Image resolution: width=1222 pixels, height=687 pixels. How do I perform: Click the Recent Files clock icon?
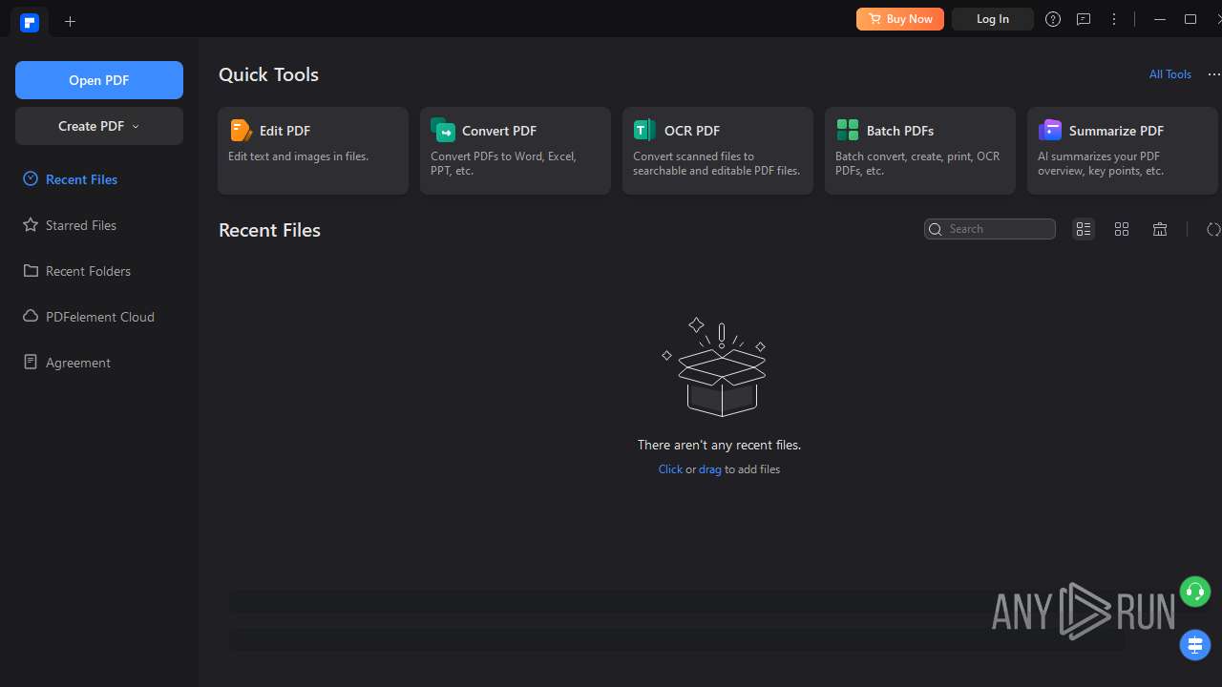click(31, 178)
